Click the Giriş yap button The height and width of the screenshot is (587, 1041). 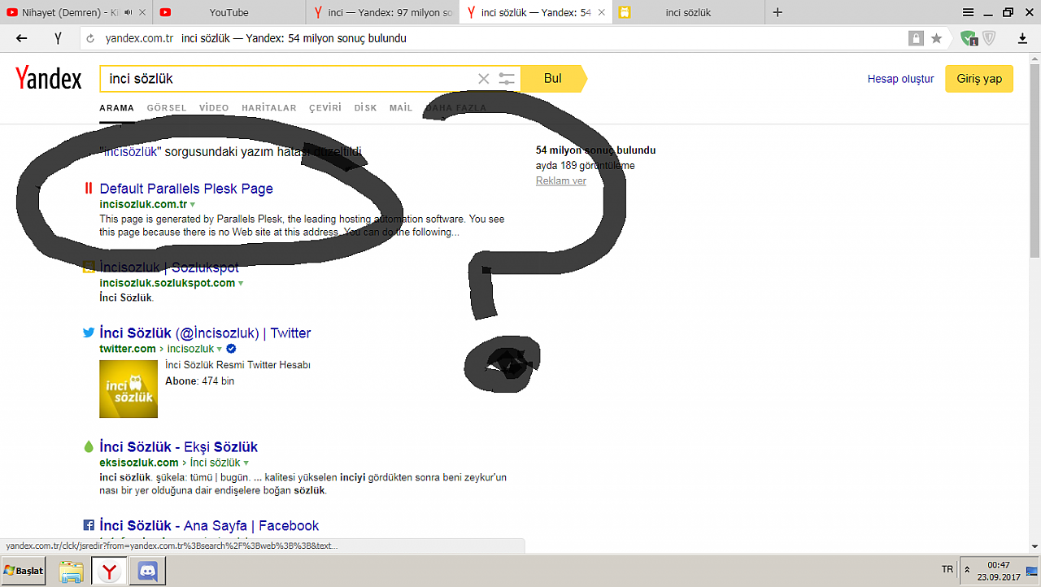[979, 79]
